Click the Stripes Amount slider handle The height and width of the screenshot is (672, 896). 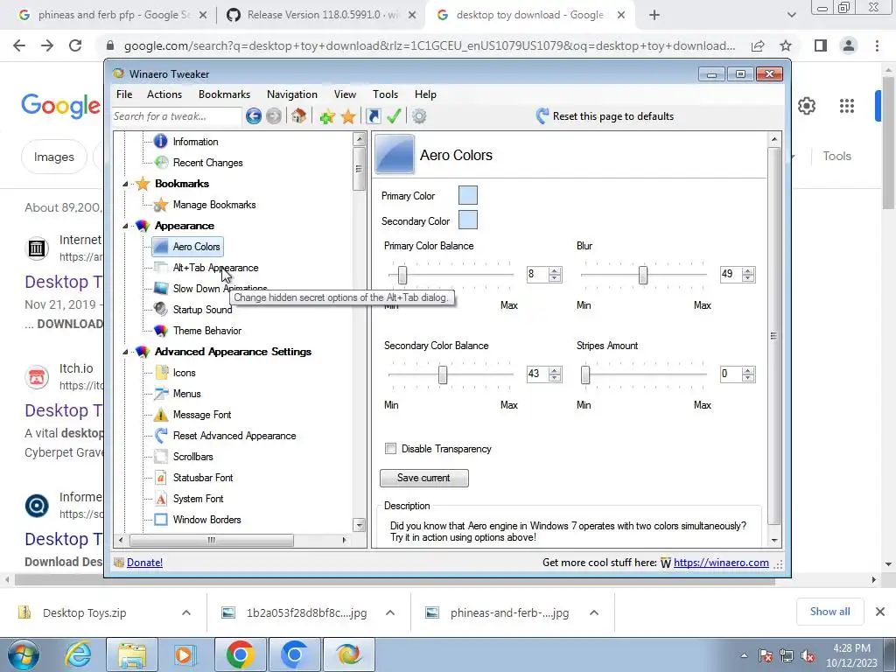pos(585,374)
